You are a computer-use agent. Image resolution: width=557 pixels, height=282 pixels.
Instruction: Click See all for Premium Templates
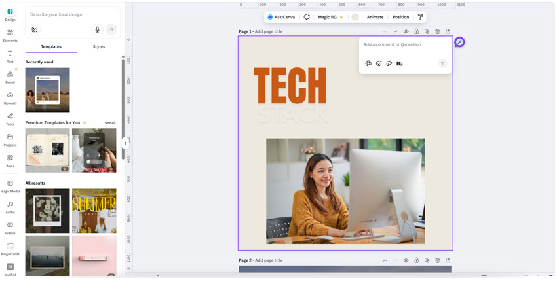(x=109, y=123)
